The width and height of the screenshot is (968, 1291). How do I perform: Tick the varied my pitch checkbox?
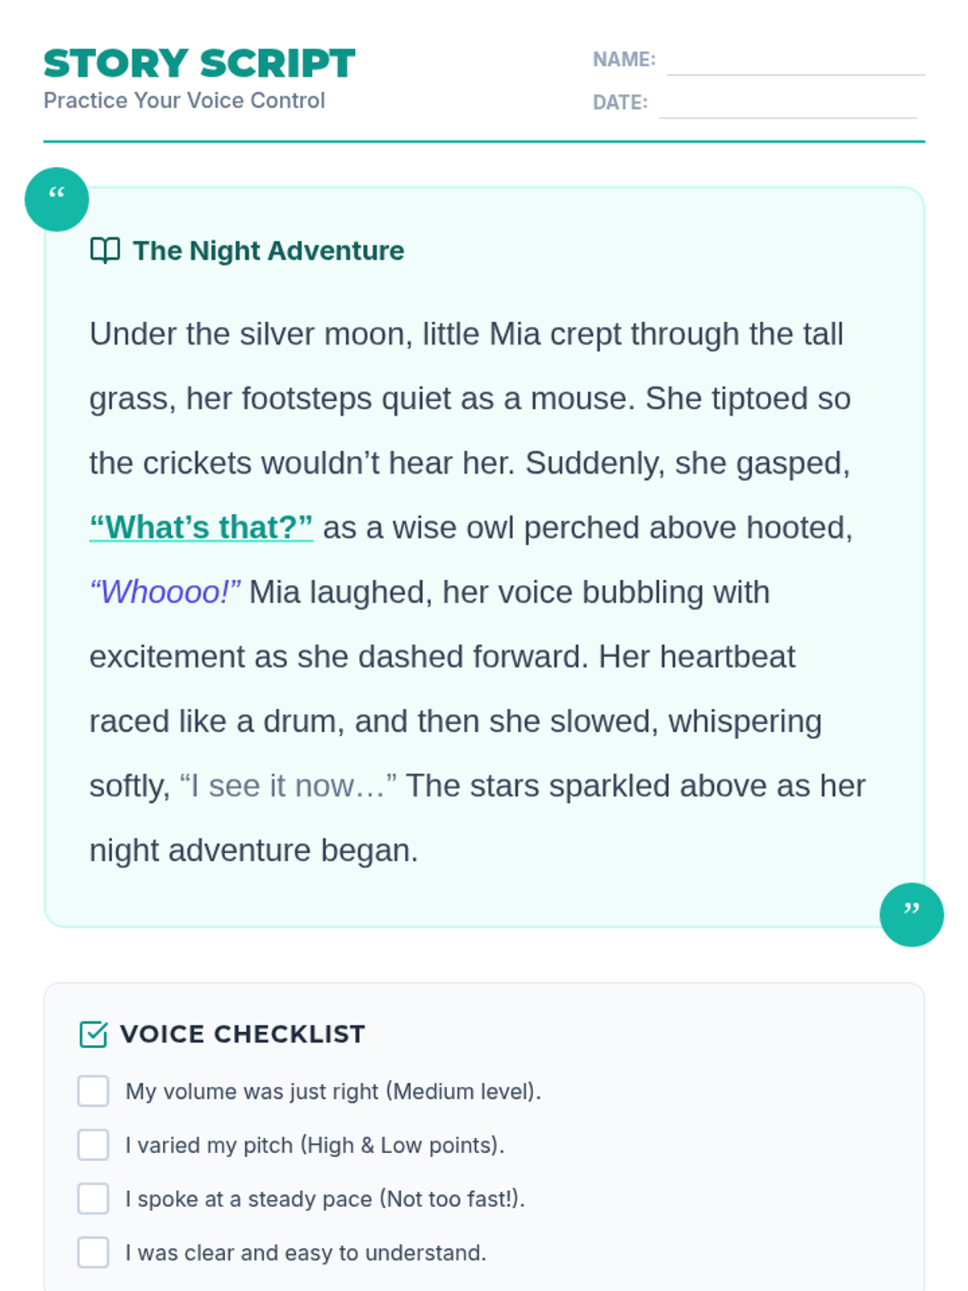click(94, 1145)
